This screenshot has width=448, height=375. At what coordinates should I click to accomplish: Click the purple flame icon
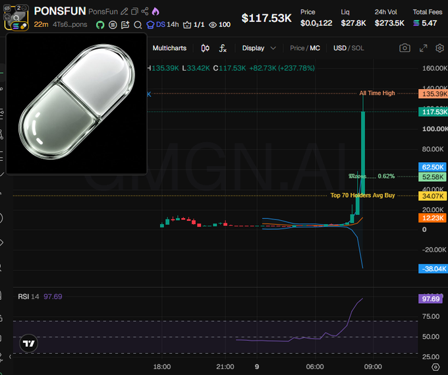(x=155, y=11)
